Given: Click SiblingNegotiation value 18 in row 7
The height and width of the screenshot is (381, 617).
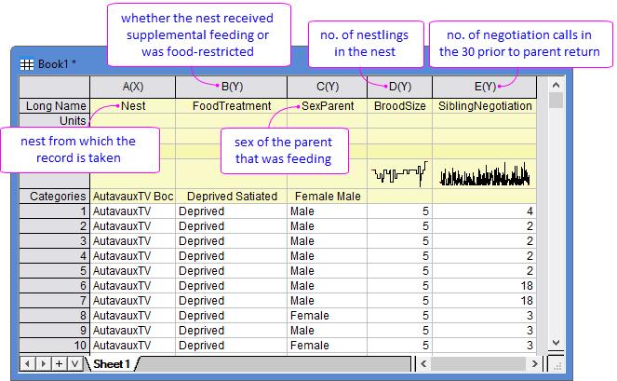Looking at the screenshot, I should coord(485,301).
